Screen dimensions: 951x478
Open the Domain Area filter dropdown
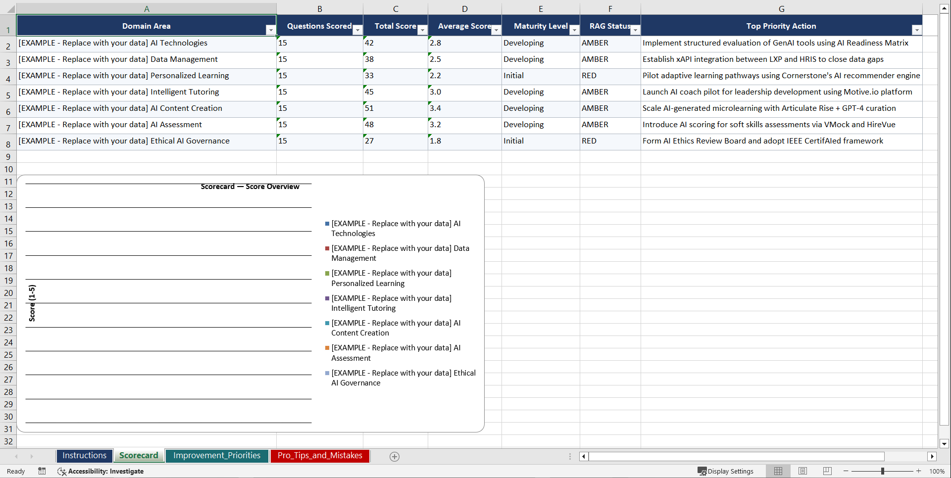[x=270, y=30]
